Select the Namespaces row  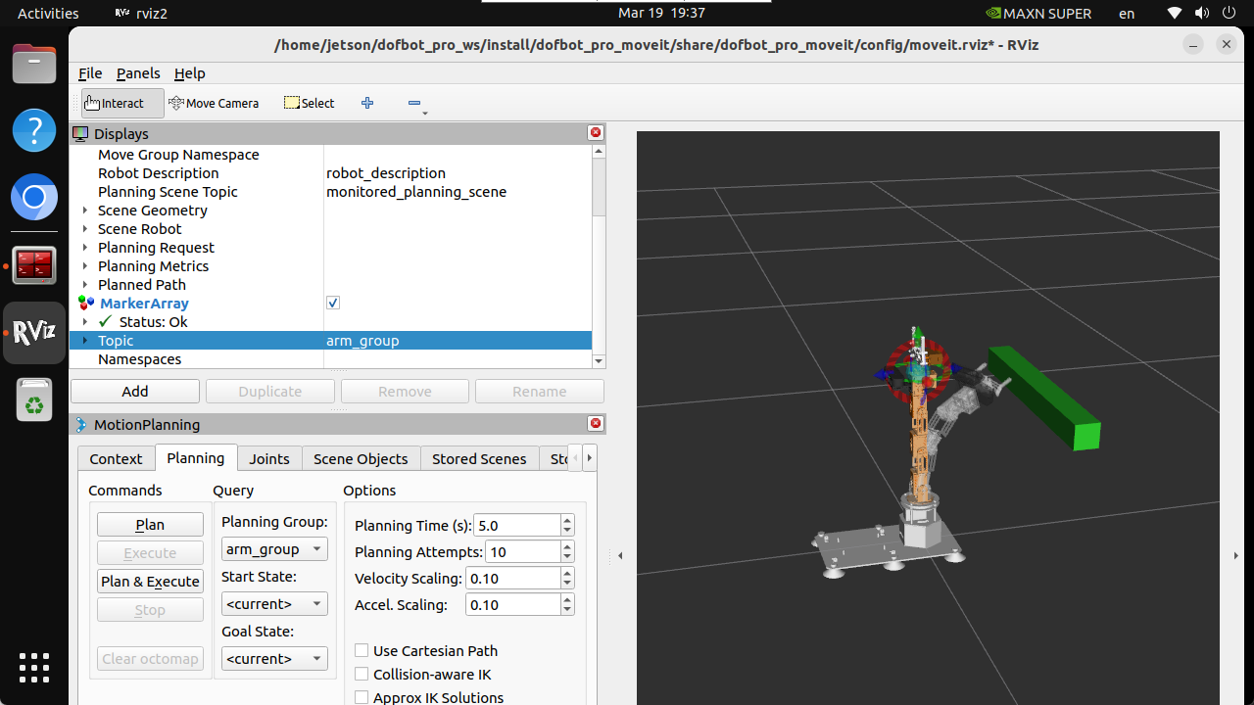[331, 359]
